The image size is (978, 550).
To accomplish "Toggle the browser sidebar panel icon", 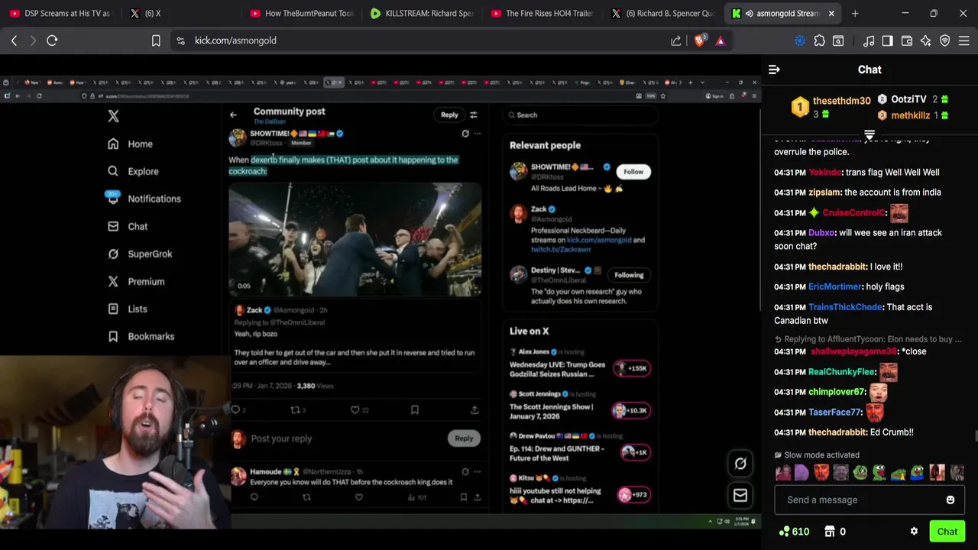I will (887, 40).
